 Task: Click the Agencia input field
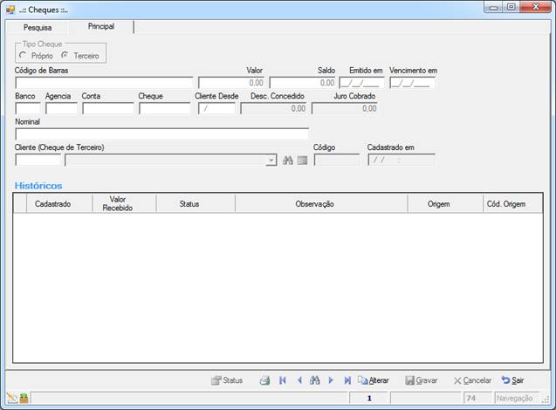pyautogui.click(x=61, y=108)
